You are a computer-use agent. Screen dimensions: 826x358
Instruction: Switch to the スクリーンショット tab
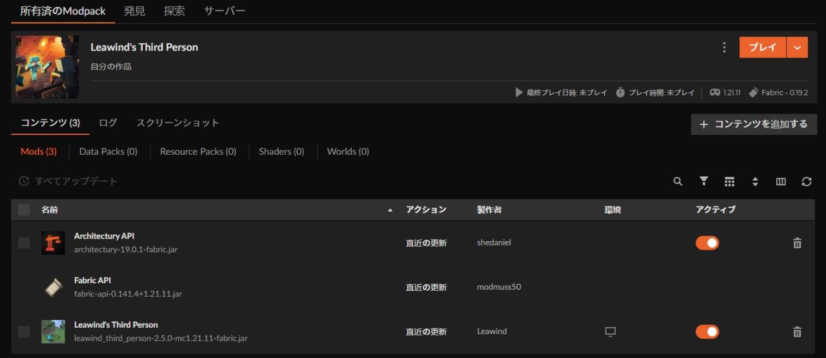177,123
